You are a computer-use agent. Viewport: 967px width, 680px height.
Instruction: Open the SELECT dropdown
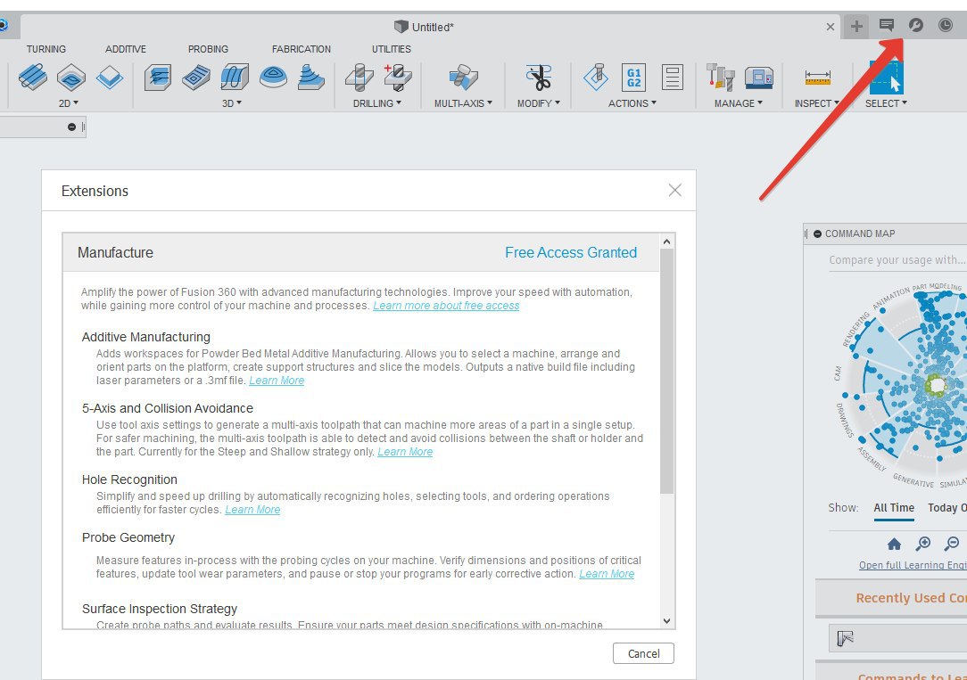pos(886,103)
